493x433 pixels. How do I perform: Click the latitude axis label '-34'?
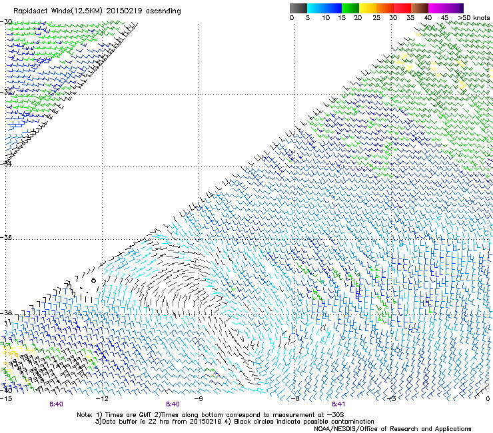[x=6, y=164]
